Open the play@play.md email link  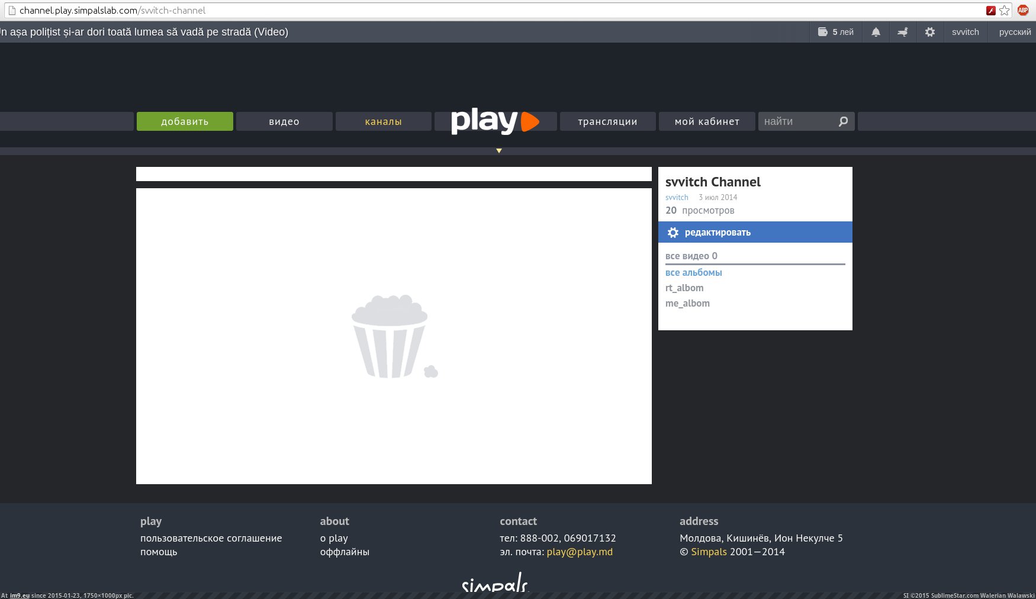(x=580, y=552)
